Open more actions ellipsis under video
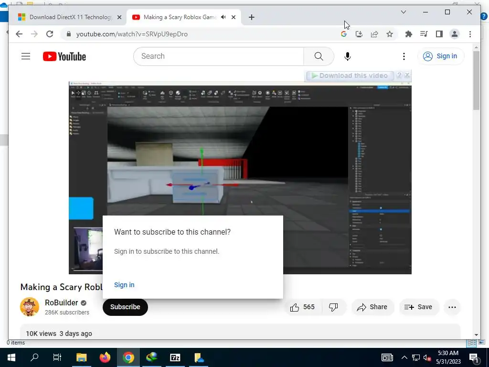489x367 pixels. click(452, 307)
